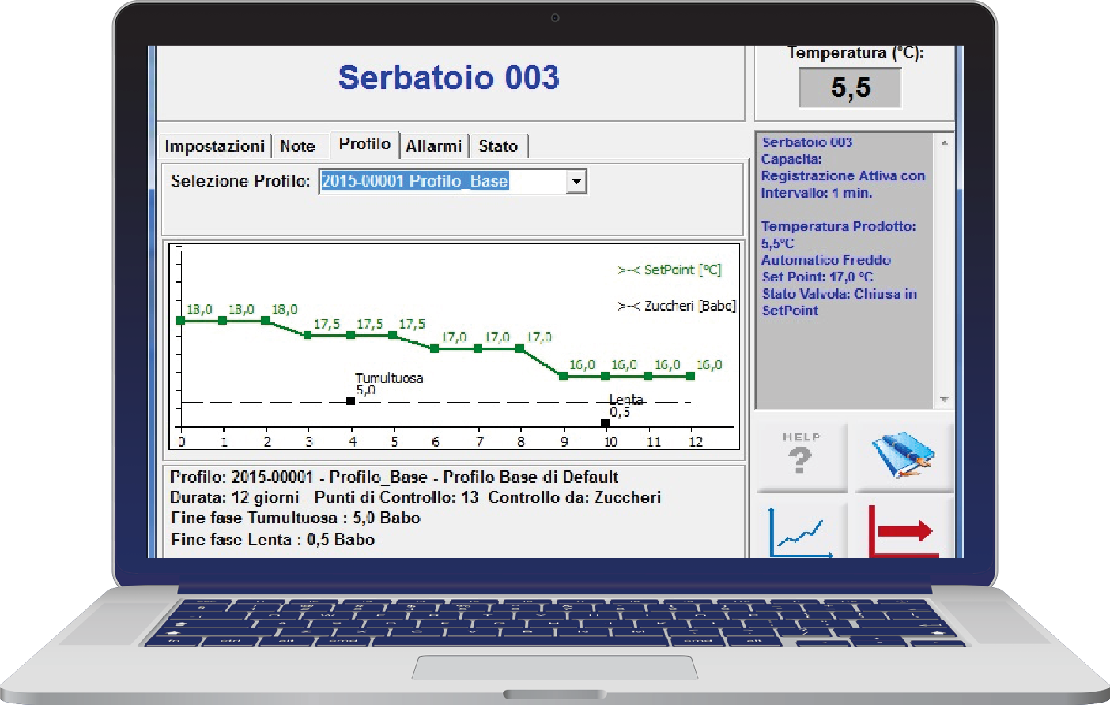This screenshot has width=1110, height=705.
Task: Open the Note tab
Action: tap(297, 146)
